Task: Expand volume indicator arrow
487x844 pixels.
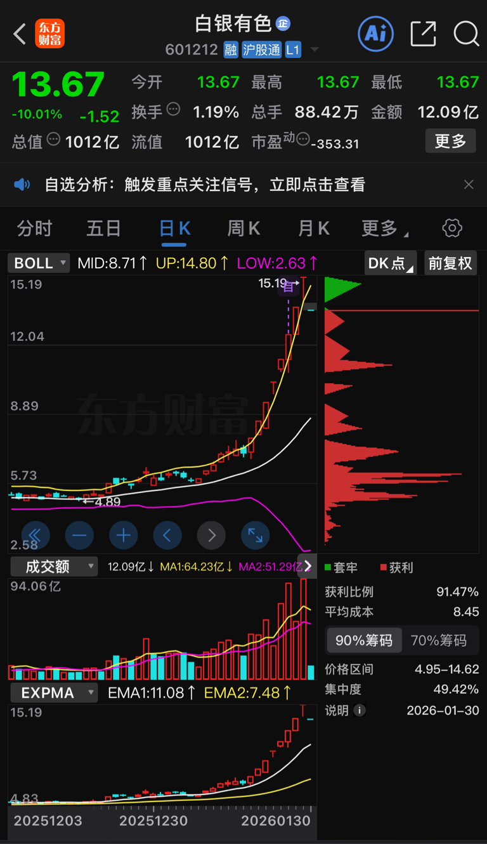Action: click(x=308, y=566)
